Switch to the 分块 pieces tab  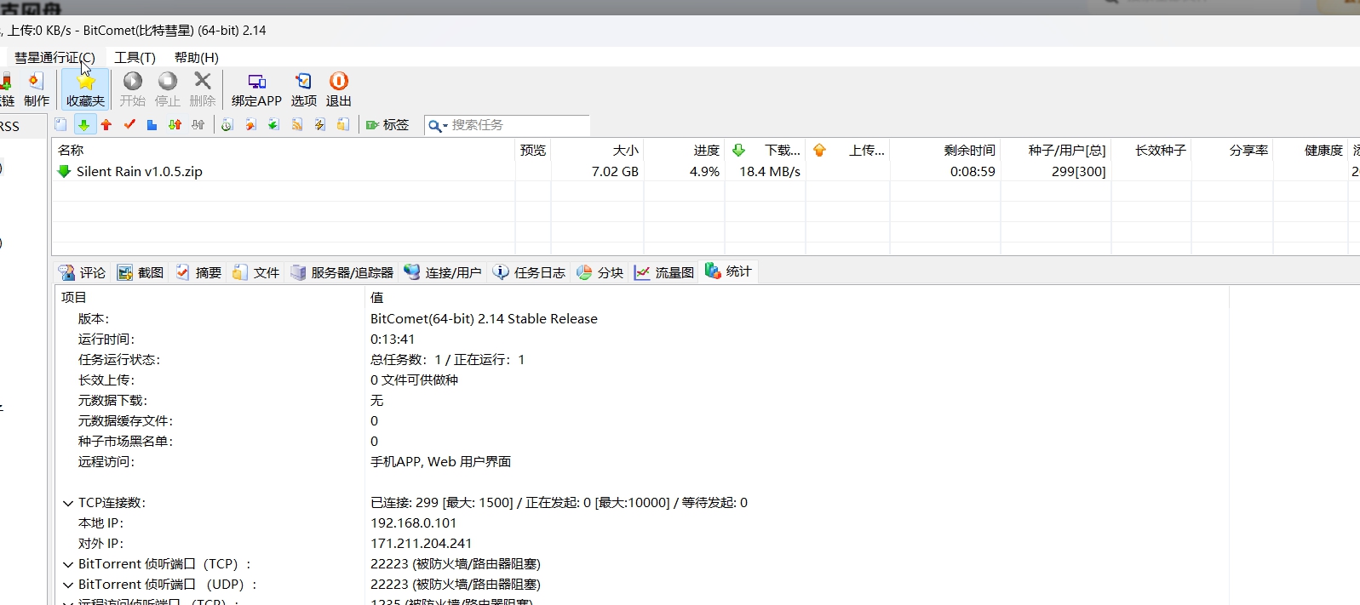tap(600, 272)
